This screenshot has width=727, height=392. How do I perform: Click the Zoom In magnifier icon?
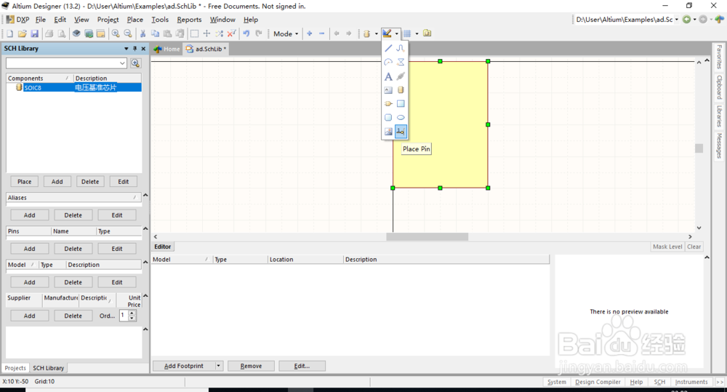click(x=116, y=33)
